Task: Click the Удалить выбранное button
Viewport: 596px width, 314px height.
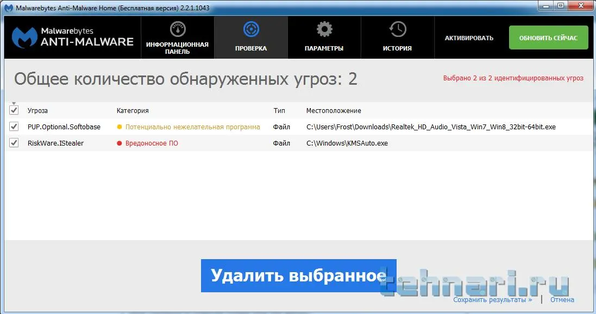Action: point(298,275)
